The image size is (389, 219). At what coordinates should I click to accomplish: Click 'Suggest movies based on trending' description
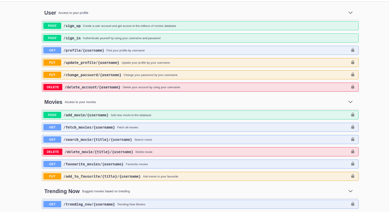tap(106, 191)
